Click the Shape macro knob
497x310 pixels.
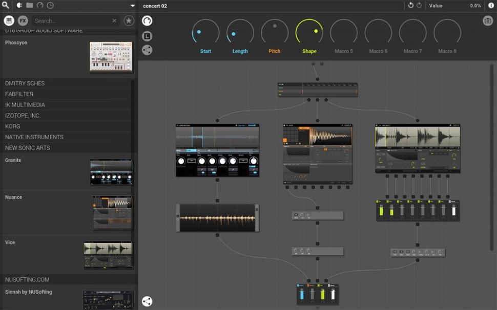pyautogui.click(x=309, y=32)
